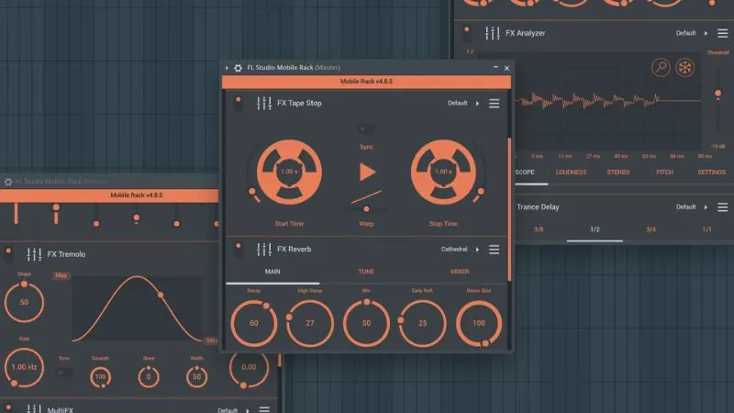Viewport: 734px width, 413px height.
Task: Click the Tape Stop Warp slider handle
Action: pos(366,209)
